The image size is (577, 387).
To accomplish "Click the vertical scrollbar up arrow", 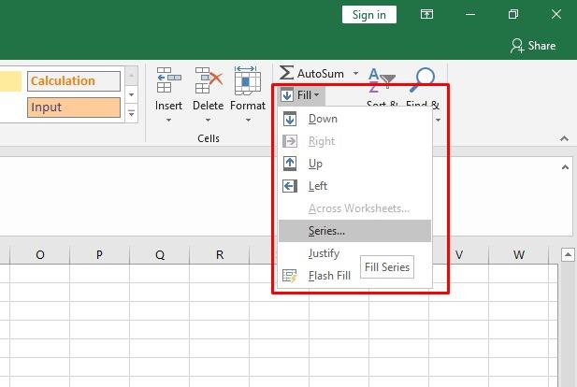I will (x=568, y=254).
